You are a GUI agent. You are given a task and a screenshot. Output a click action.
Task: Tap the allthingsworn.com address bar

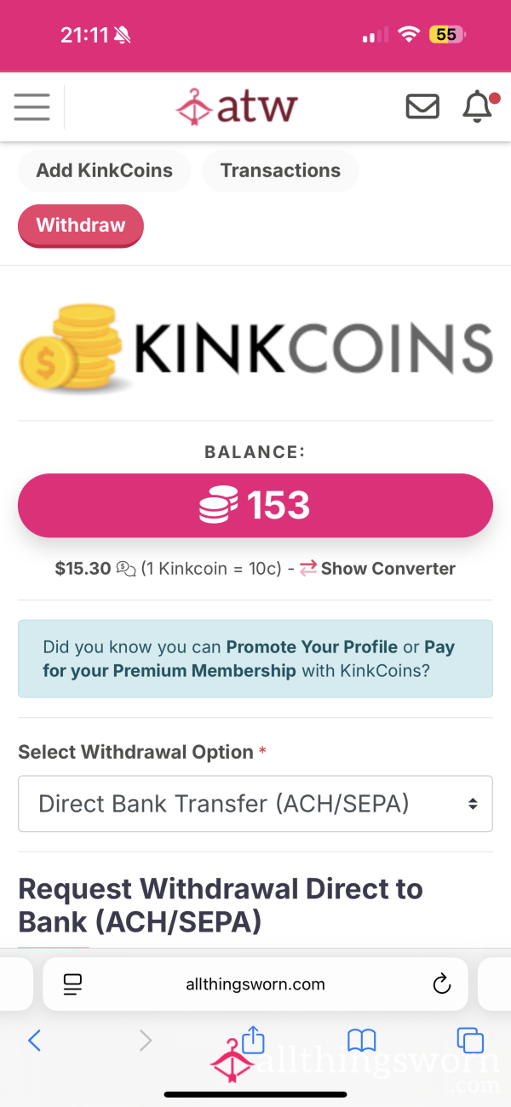255,984
